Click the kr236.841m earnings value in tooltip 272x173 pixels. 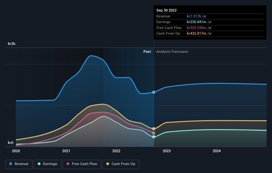196,22
